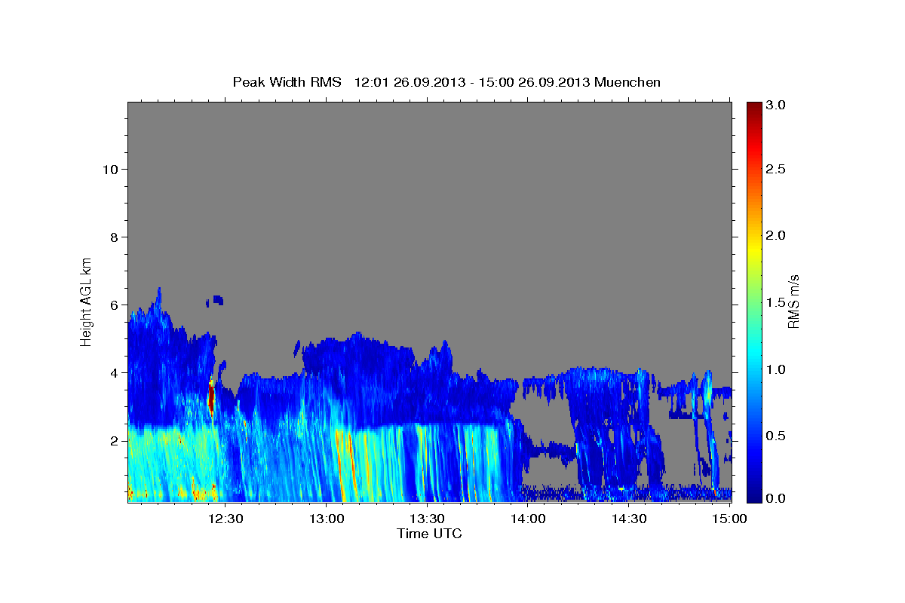
Task: Click the dark red top of colorbar
Action: point(753,109)
